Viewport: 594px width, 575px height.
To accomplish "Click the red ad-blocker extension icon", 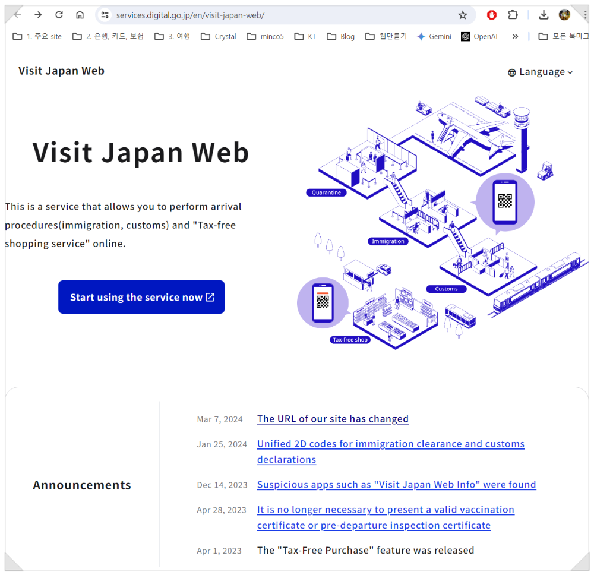I will pyautogui.click(x=492, y=14).
